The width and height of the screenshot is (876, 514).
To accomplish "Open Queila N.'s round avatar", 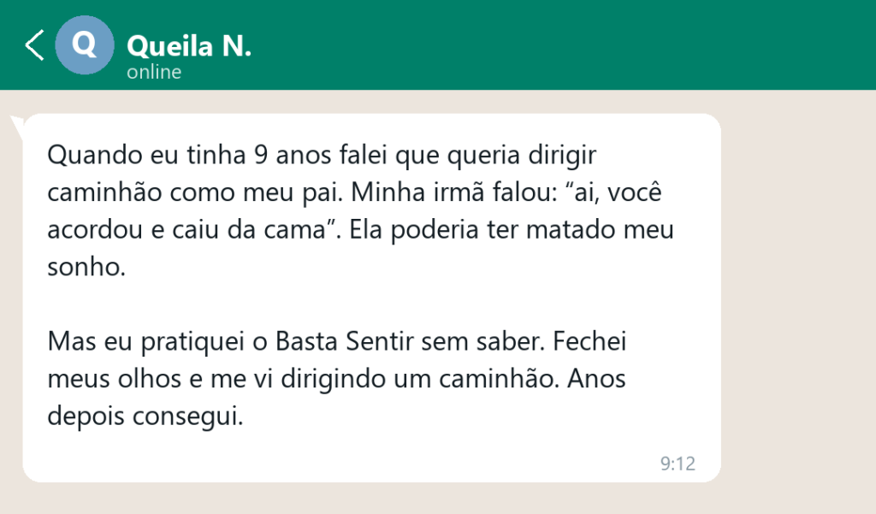I will tap(85, 45).
